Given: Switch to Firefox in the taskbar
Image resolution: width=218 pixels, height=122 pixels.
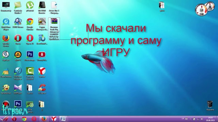Looking at the screenshot, I should [x=44, y=119].
